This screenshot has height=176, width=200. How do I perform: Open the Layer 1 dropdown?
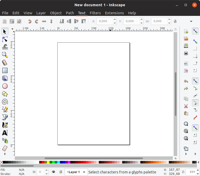[76, 172]
